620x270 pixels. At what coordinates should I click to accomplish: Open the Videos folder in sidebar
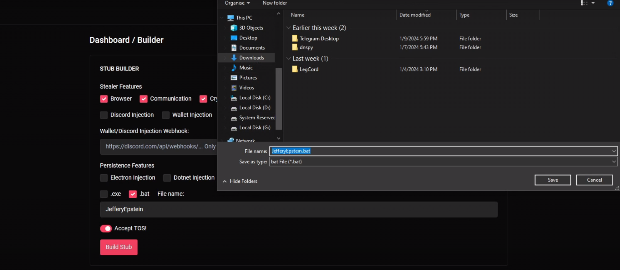tap(246, 88)
